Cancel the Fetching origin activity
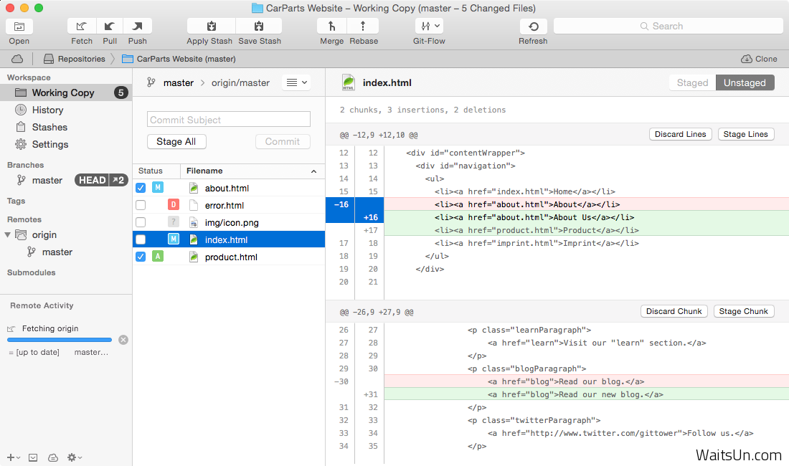Viewport: 789px width, 466px height. [x=123, y=340]
